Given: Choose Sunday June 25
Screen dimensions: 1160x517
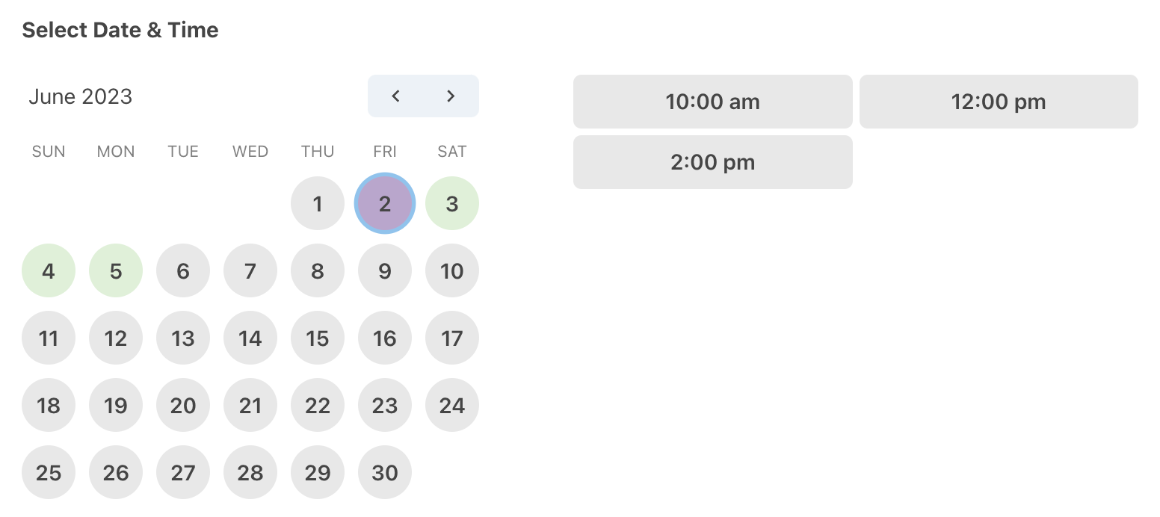Looking at the screenshot, I should tap(49, 472).
